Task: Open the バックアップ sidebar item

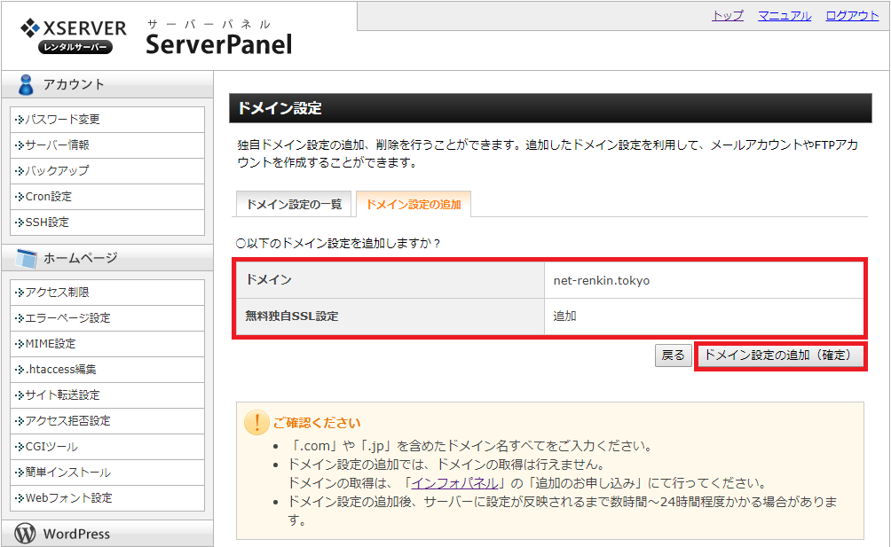Action: tap(57, 171)
